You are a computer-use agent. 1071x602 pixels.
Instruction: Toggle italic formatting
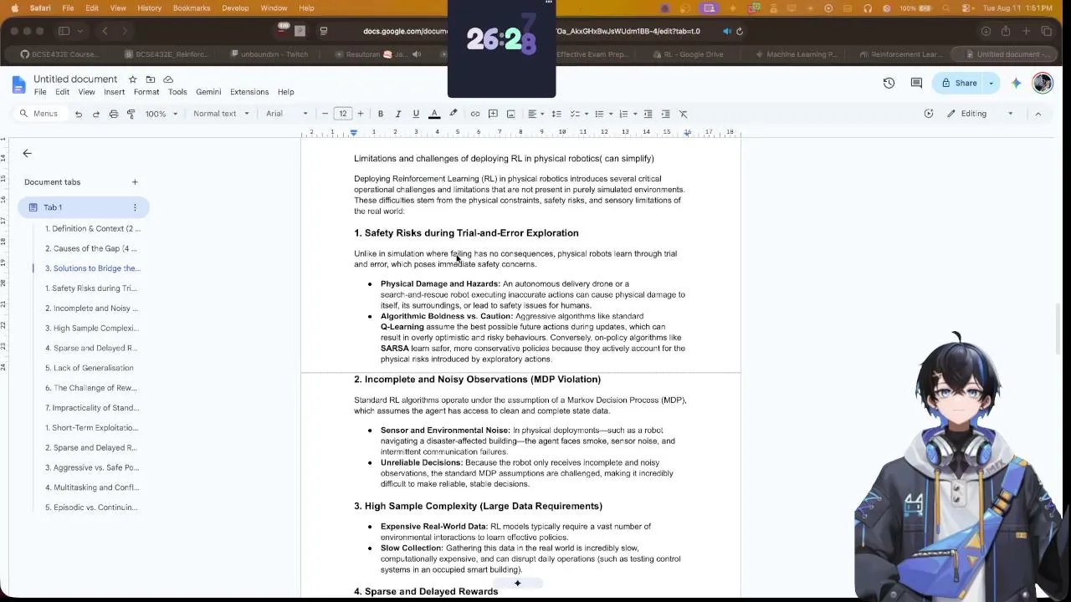coord(398,114)
